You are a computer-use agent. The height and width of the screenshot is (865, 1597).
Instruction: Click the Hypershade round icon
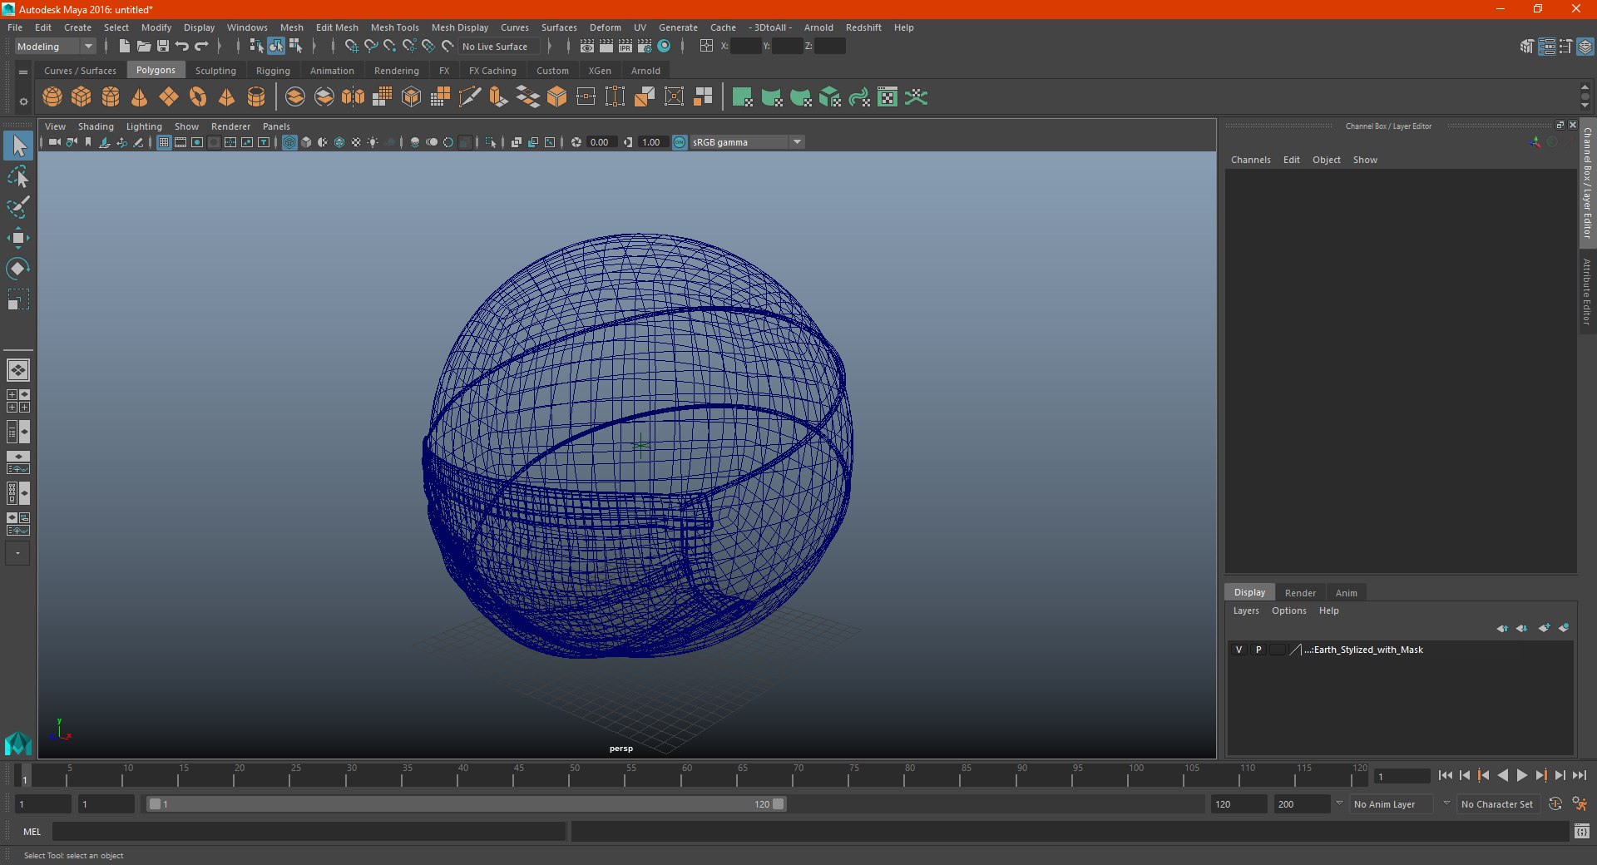pyautogui.click(x=664, y=47)
